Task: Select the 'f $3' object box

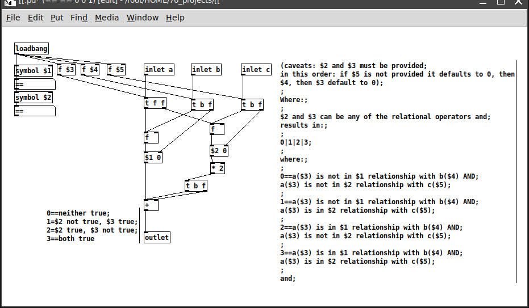Action: pyautogui.click(x=66, y=70)
